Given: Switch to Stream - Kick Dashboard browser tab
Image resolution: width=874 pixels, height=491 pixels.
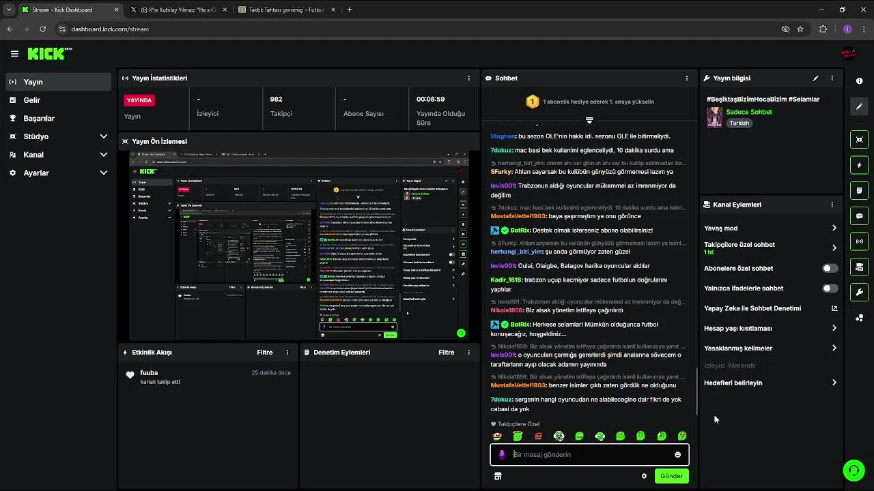Looking at the screenshot, I should (70, 10).
